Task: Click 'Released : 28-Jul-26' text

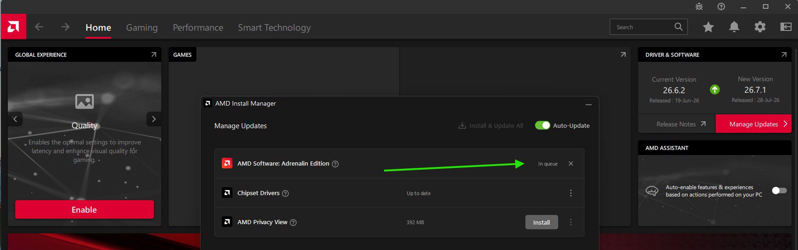Action: (x=755, y=100)
